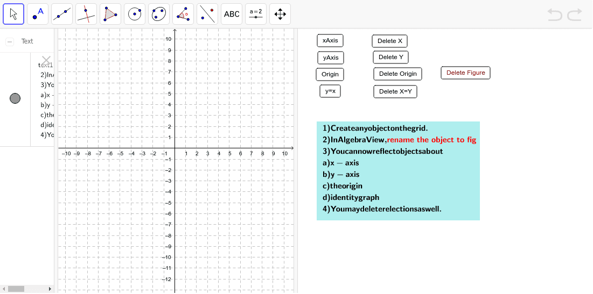Select the Reflect about Line tool
The height and width of the screenshot is (294, 593).
click(207, 14)
